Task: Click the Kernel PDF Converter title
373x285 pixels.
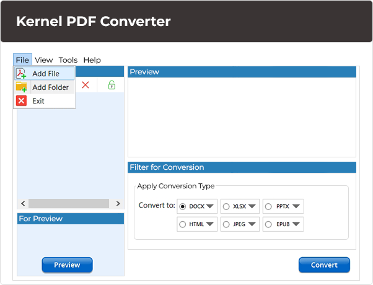Action: click(x=94, y=22)
